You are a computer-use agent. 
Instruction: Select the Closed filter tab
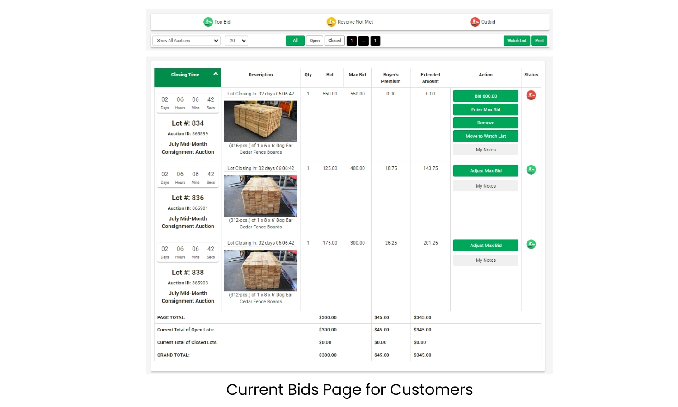pyautogui.click(x=334, y=41)
